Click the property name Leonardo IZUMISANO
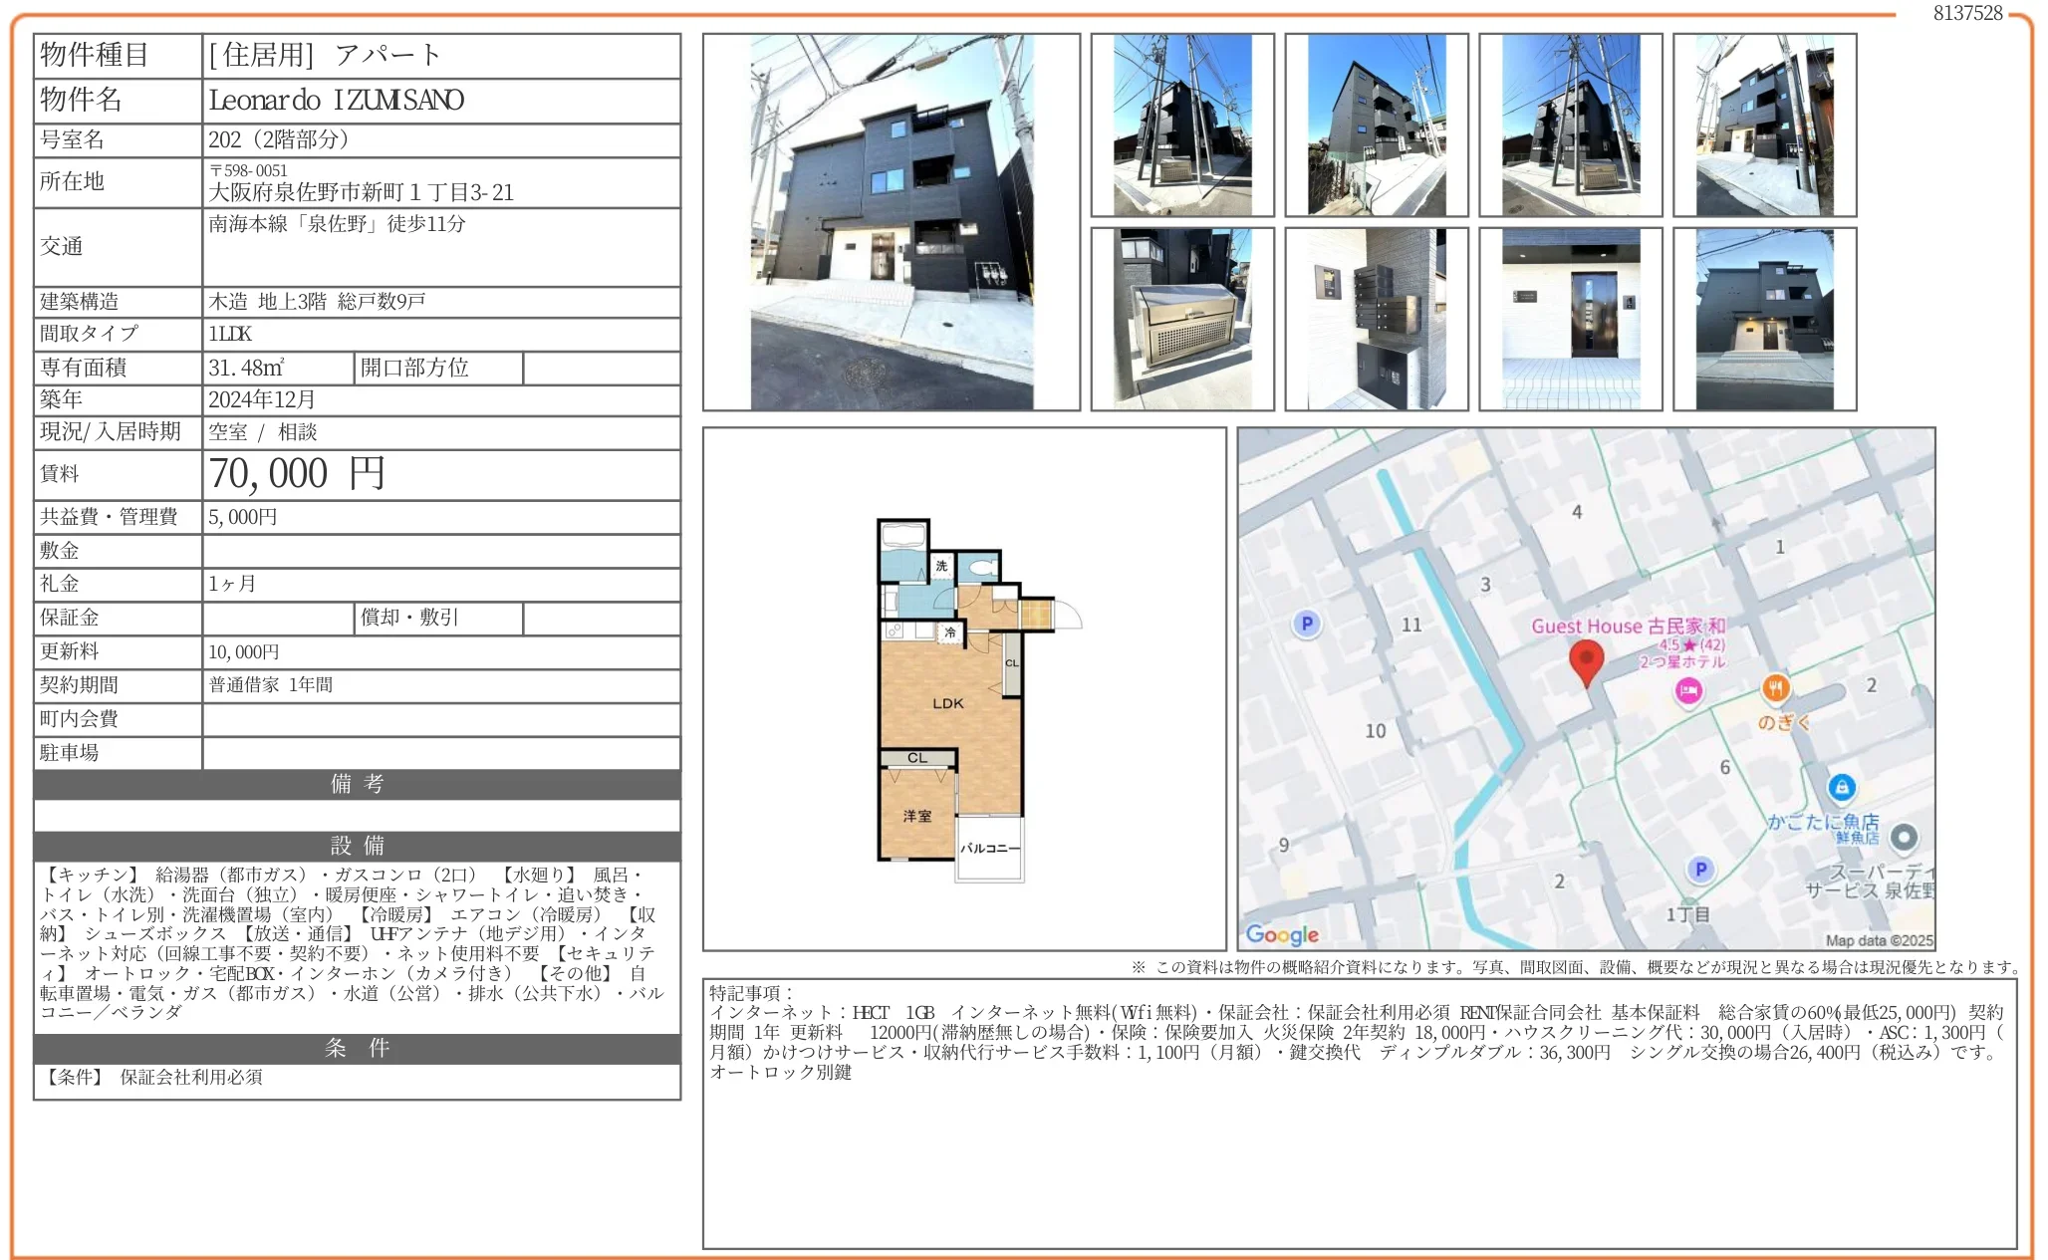This screenshot has width=2048, height=1260. click(336, 101)
